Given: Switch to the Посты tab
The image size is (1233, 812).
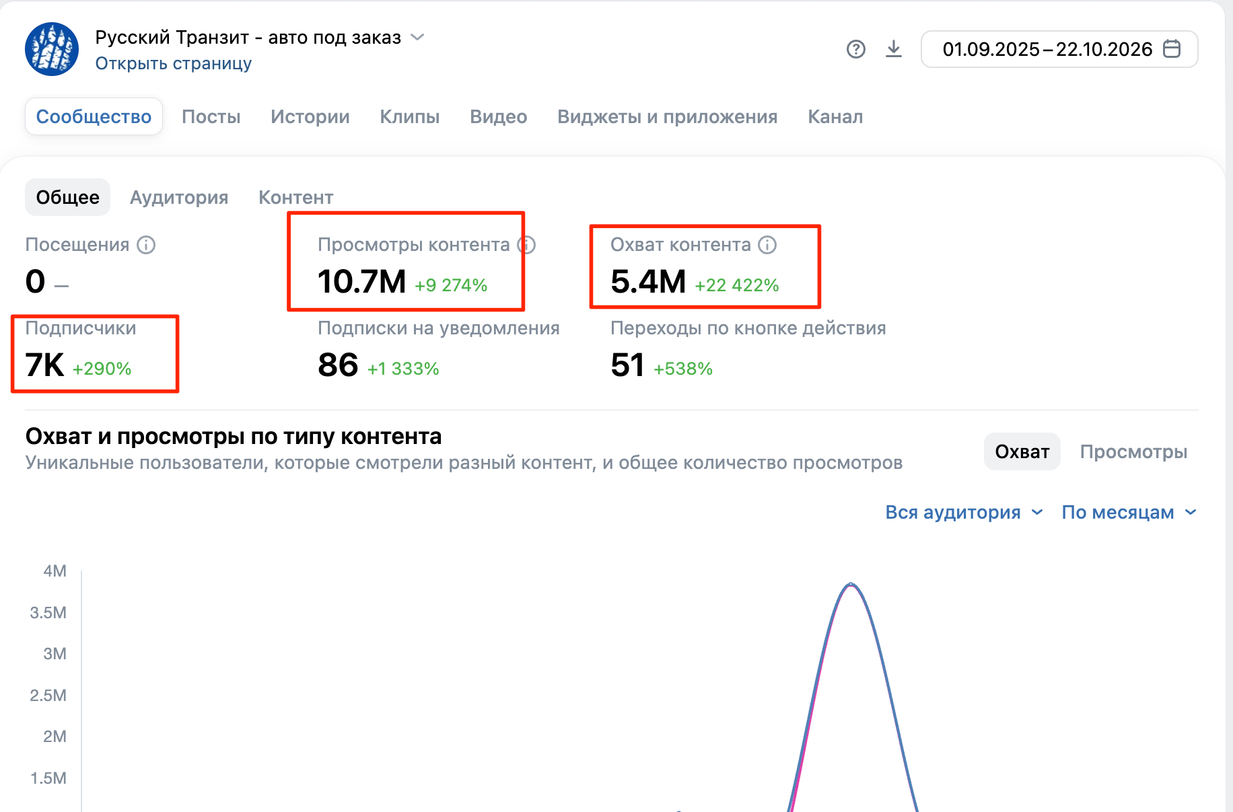Looking at the screenshot, I should pos(211,116).
